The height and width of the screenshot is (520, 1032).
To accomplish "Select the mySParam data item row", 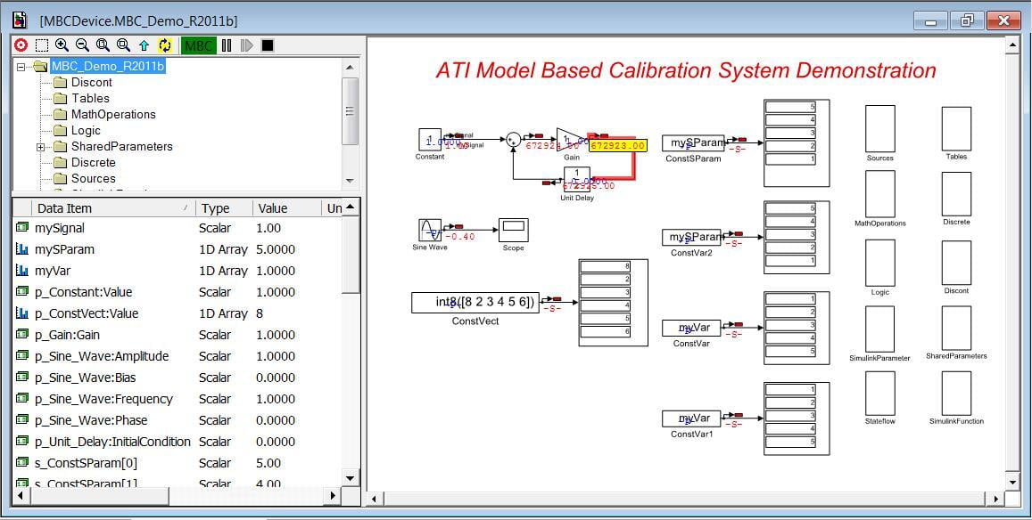I will 178,250.
